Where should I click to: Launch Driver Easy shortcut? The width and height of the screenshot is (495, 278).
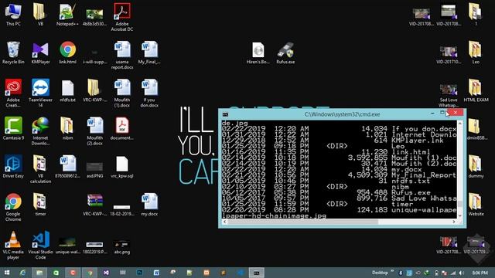[x=13, y=167]
